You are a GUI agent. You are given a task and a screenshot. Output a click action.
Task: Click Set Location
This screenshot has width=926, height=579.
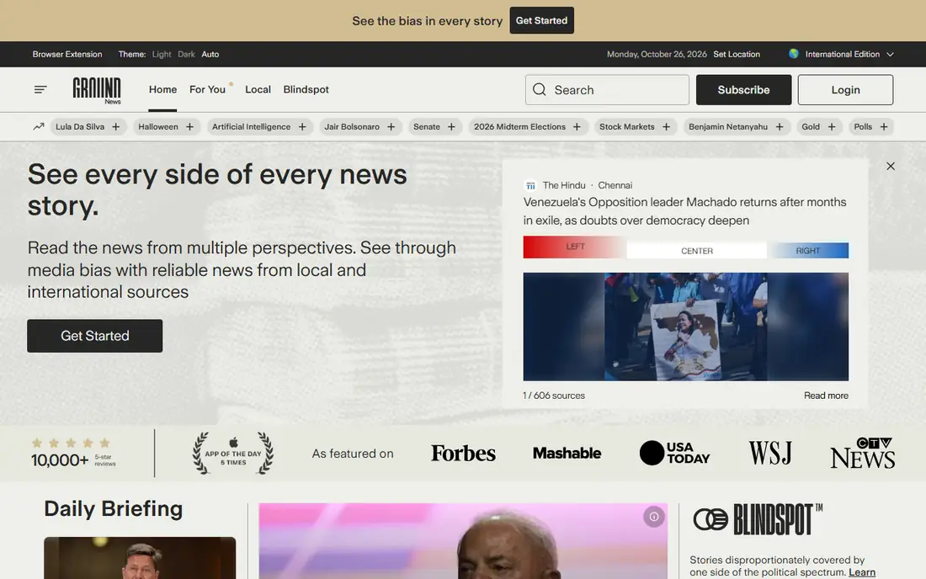click(x=737, y=55)
